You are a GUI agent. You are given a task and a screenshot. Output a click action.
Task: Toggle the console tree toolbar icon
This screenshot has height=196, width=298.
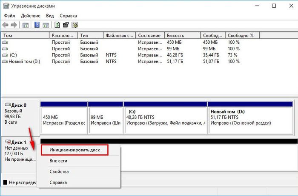26,25
